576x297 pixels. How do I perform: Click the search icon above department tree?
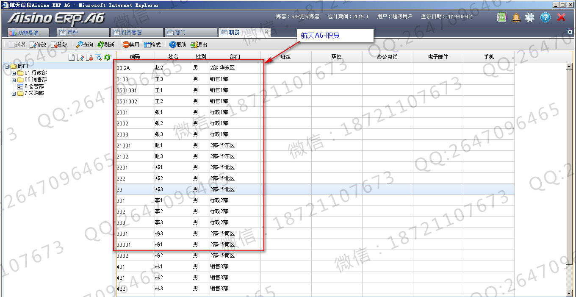click(98, 58)
